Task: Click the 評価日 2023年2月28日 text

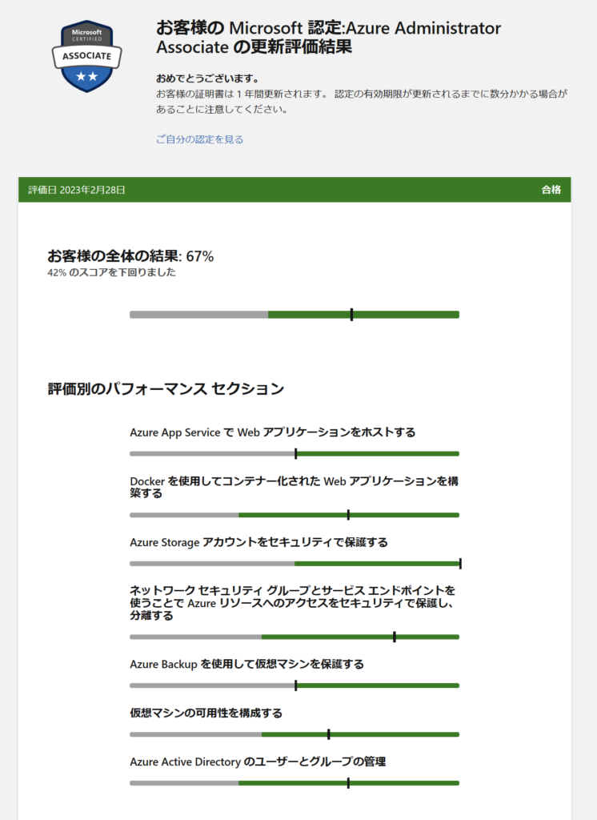Action: tap(76, 190)
